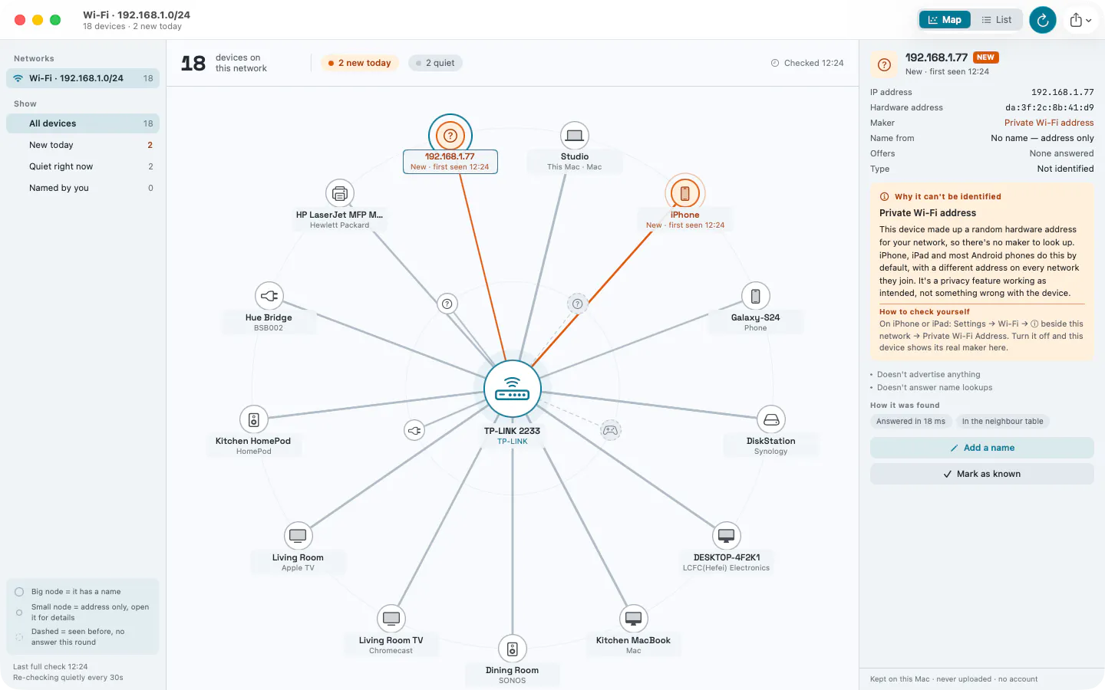Viewport: 1105px width, 690px height.
Task: Select the Living Room TV Chromecast node
Action: click(x=391, y=619)
